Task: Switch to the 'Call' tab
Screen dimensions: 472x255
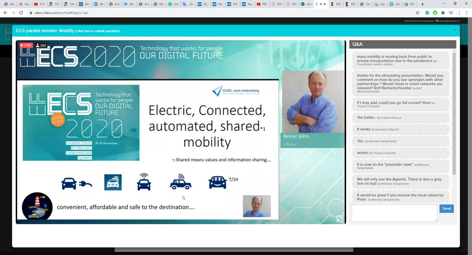Action: (395, 4)
